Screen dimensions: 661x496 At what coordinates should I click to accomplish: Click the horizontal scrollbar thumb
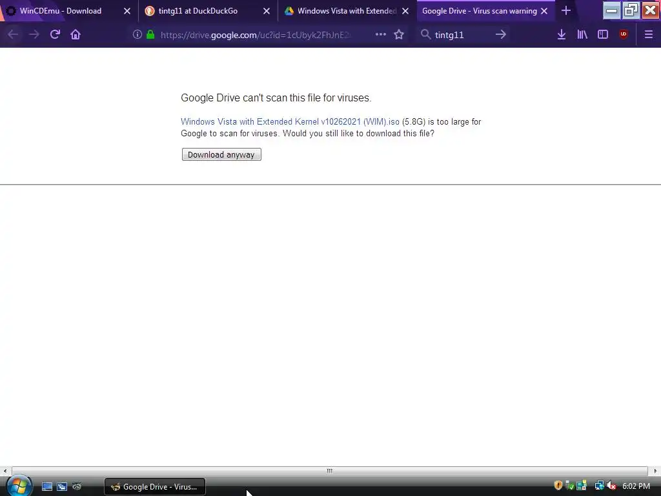pyautogui.click(x=330, y=471)
